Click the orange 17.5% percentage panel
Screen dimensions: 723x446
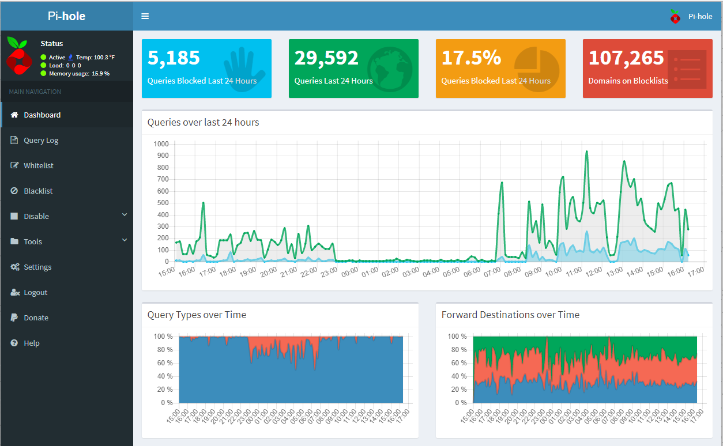[x=500, y=68]
